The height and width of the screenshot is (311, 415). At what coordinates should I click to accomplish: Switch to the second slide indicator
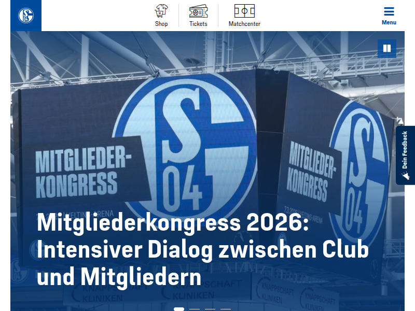coord(195,309)
